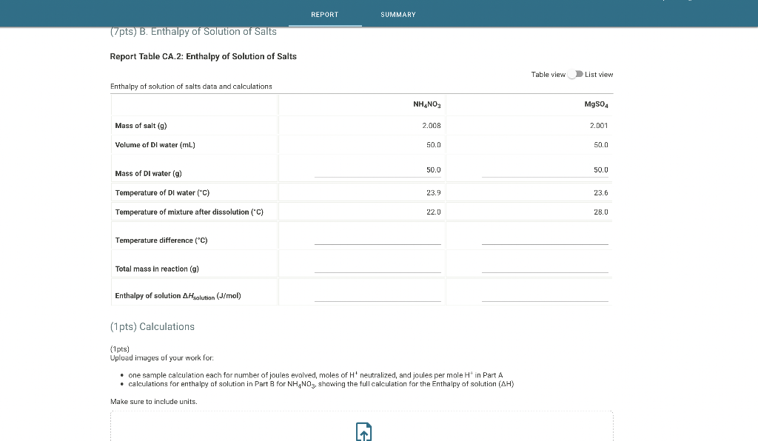758x441 pixels.
Task: Click the Enthalpy of Solution of Salts section title
Action: 192,31
